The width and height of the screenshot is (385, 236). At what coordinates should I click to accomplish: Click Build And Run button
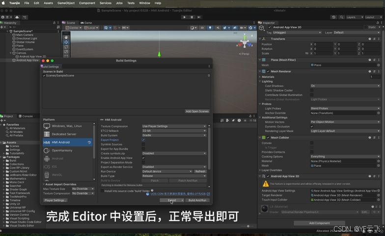click(197, 200)
